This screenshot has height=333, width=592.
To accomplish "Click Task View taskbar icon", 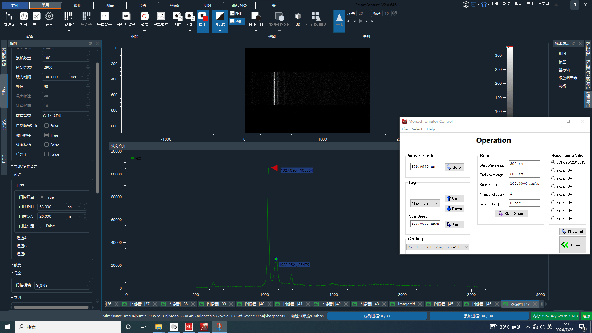I will (x=143, y=327).
